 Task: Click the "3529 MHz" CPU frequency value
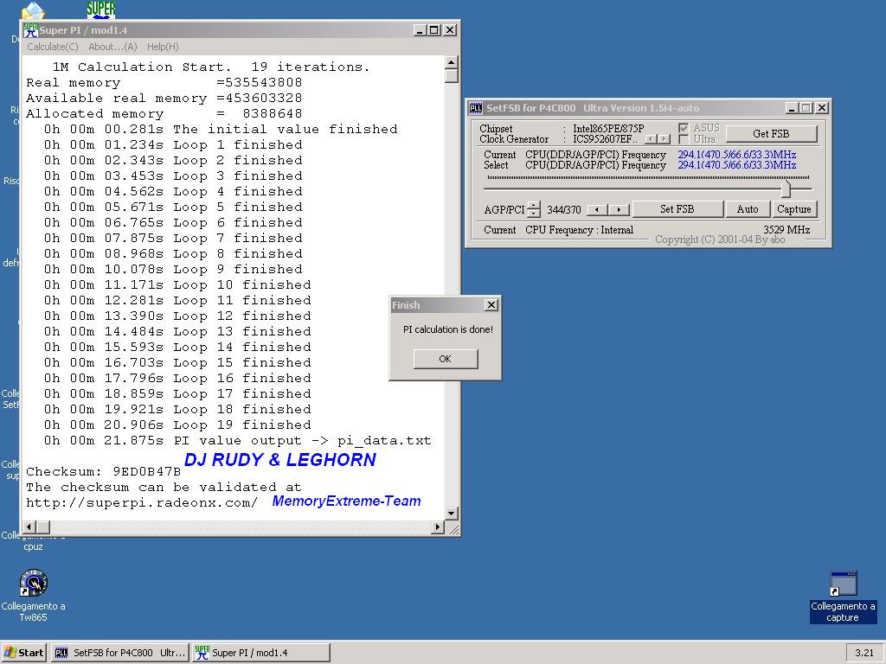point(786,230)
